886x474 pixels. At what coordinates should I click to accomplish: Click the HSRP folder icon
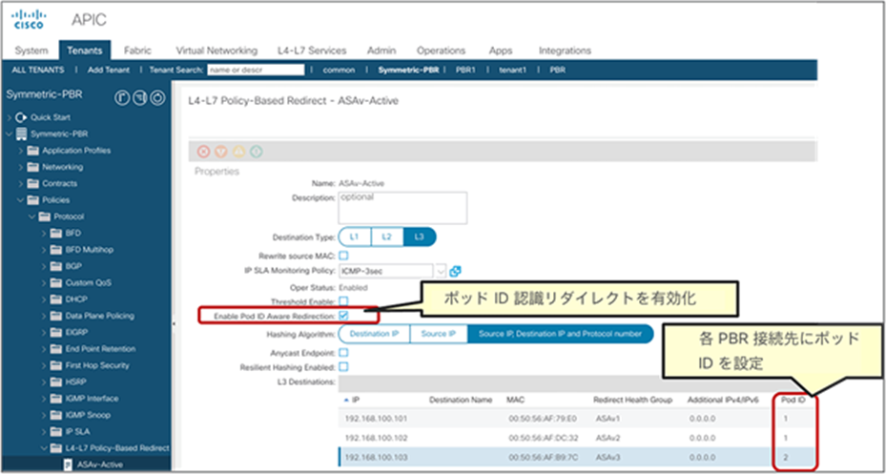tap(56, 381)
